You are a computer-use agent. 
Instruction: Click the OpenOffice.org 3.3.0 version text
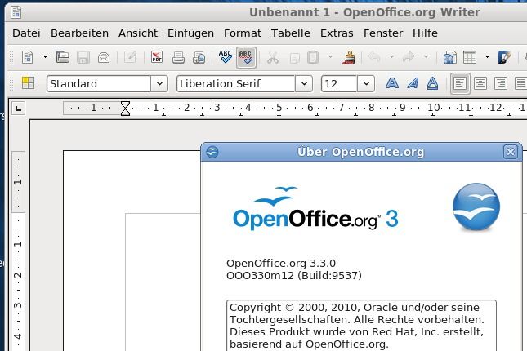click(x=281, y=264)
